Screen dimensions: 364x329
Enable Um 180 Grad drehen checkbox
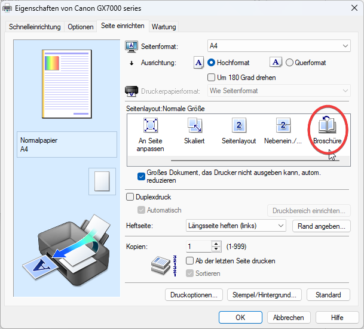click(x=211, y=77)
